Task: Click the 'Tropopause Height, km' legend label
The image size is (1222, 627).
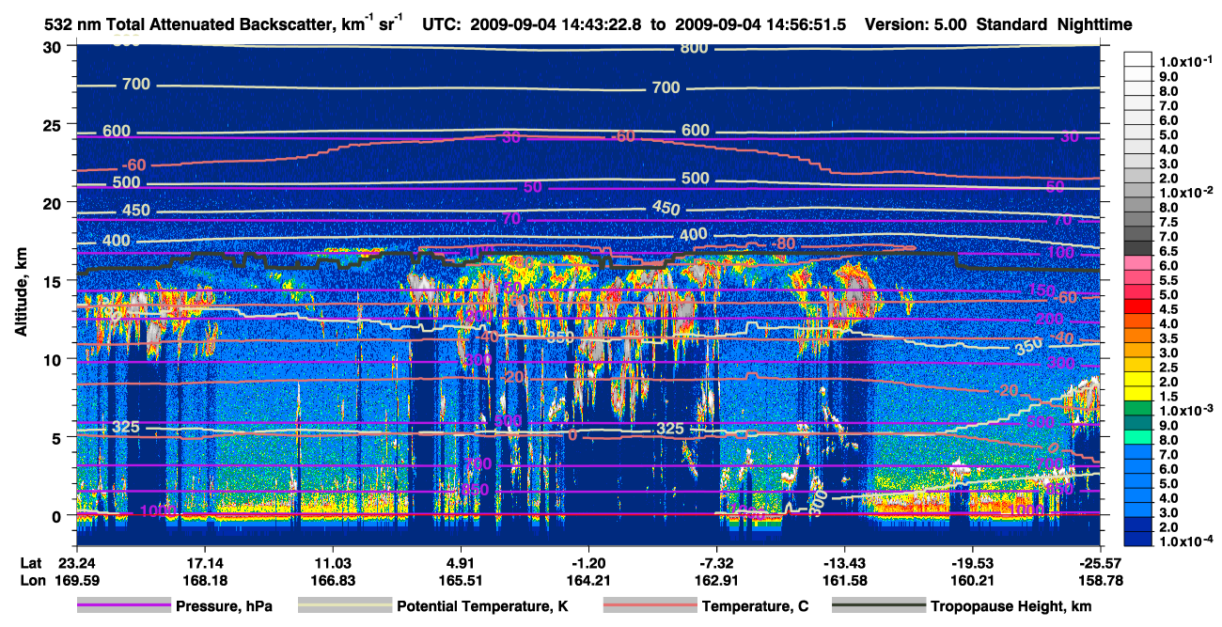Action: tap(1011, 606)
